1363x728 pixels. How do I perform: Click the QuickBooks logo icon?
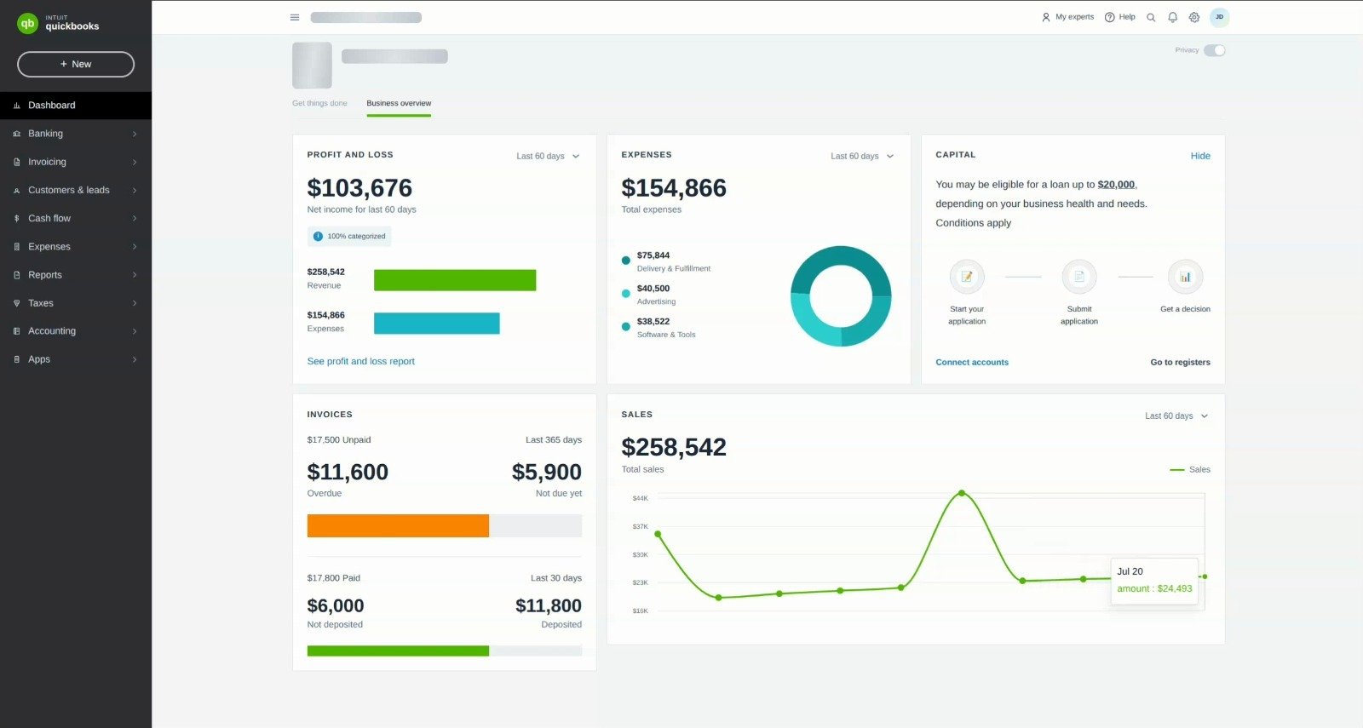[28, 23]
